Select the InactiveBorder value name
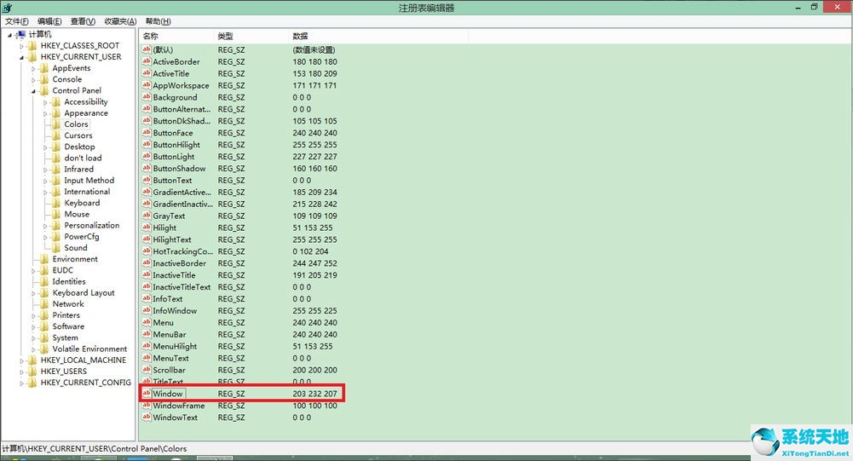Screen dimensions: 853x461 (180, 263)
